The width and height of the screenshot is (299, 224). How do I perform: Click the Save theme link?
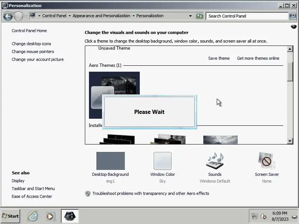(x=219, y=58)
